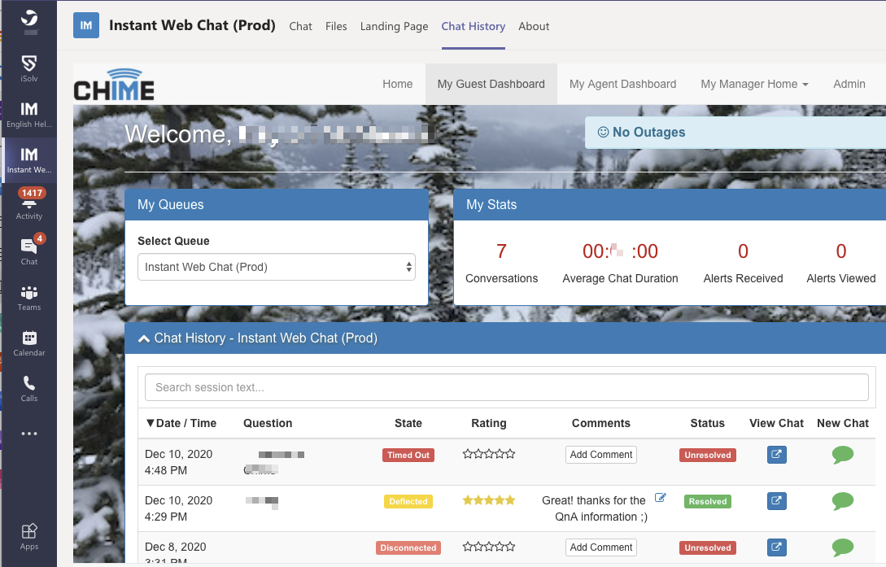The height and width of the screenshot is (567, 886).
Task: Select the Chat History tab
Action: [473, 27]
